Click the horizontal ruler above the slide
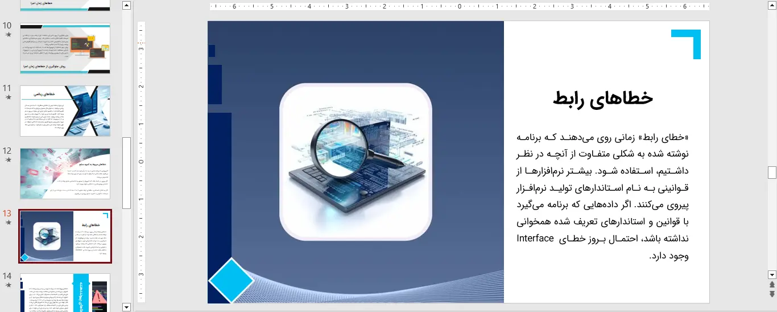This screenshot has width=777, height=312. tap(460, 7)
